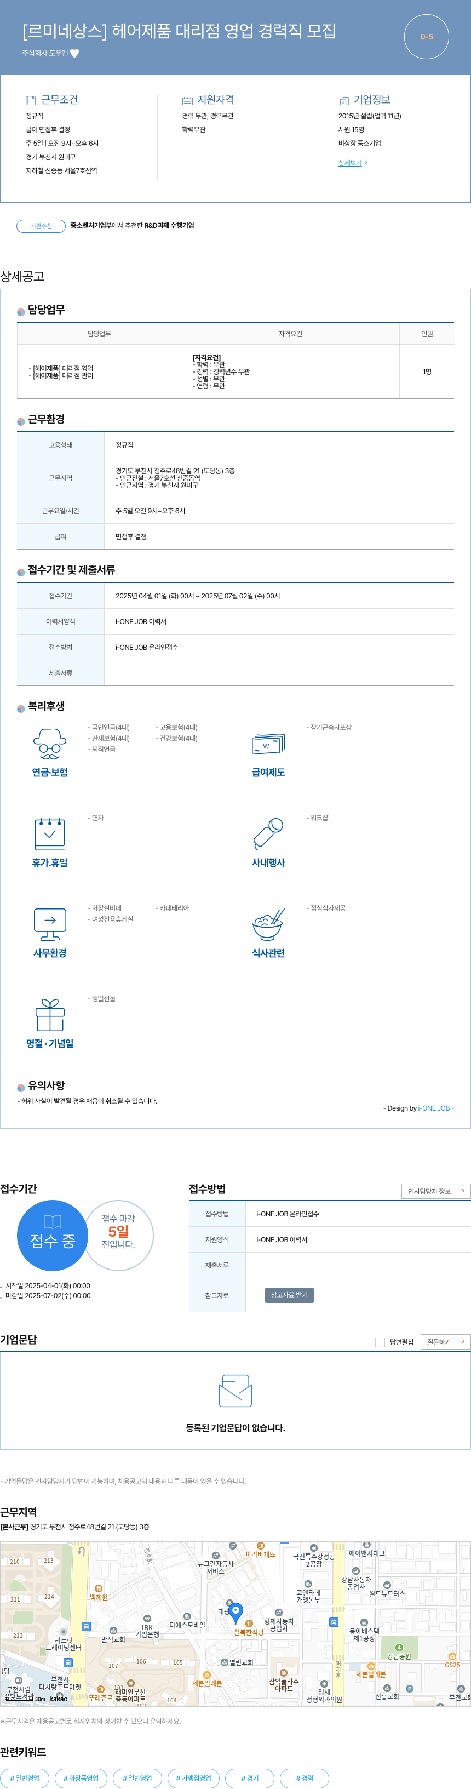471x1789 pixels.
Task: Click the 사내행사 microphone icon
Action: 268,834
